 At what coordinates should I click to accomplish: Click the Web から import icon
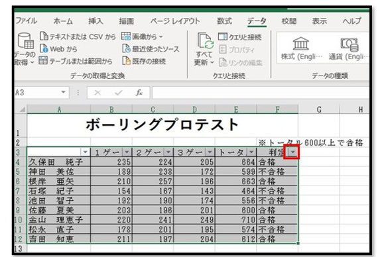point(44,48)
